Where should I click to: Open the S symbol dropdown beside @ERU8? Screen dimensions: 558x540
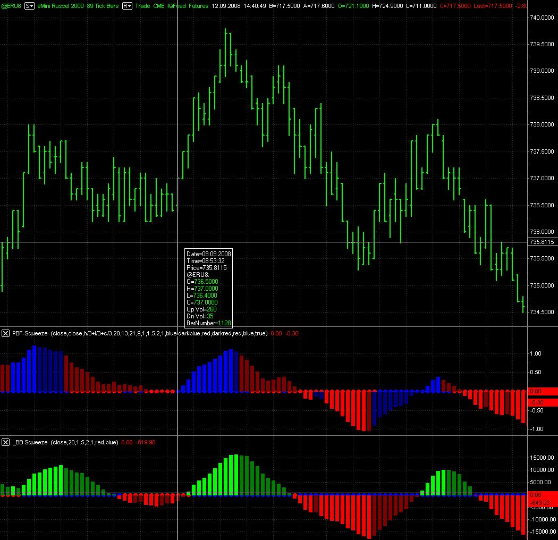[29, 6]
